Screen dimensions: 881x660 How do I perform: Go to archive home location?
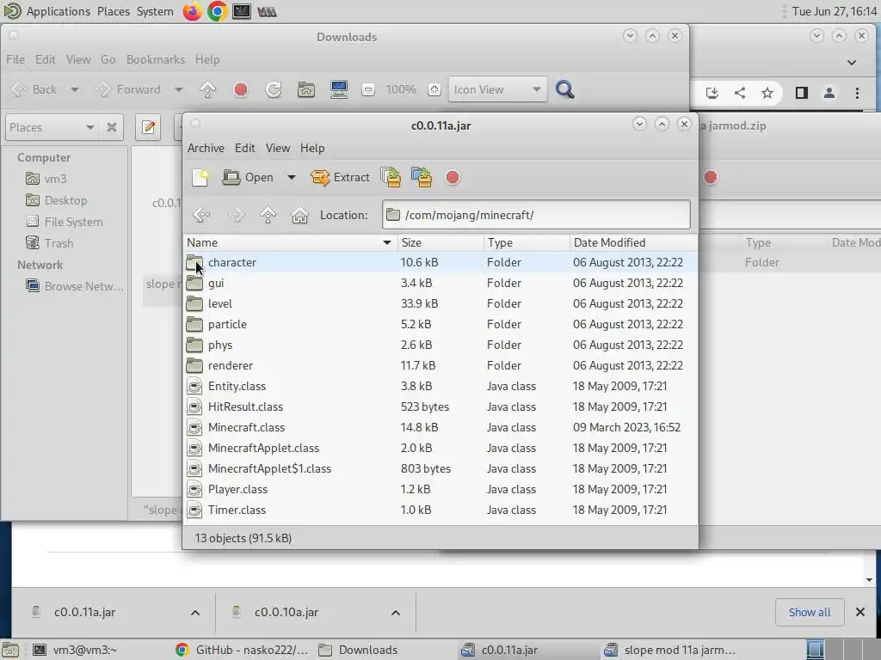coord(299,215)
